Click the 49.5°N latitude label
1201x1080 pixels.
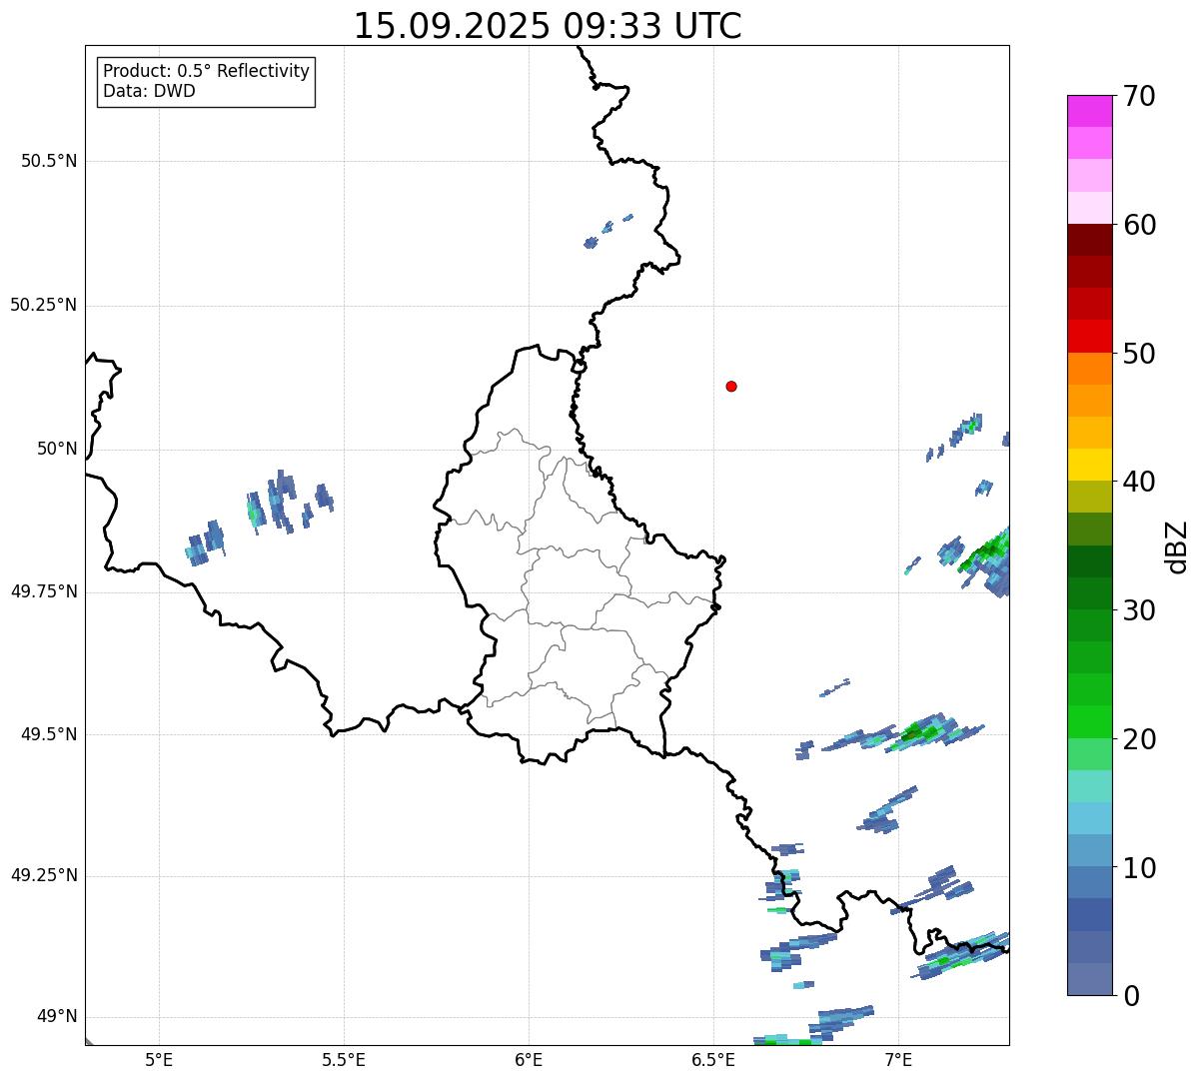click(48, 734)
